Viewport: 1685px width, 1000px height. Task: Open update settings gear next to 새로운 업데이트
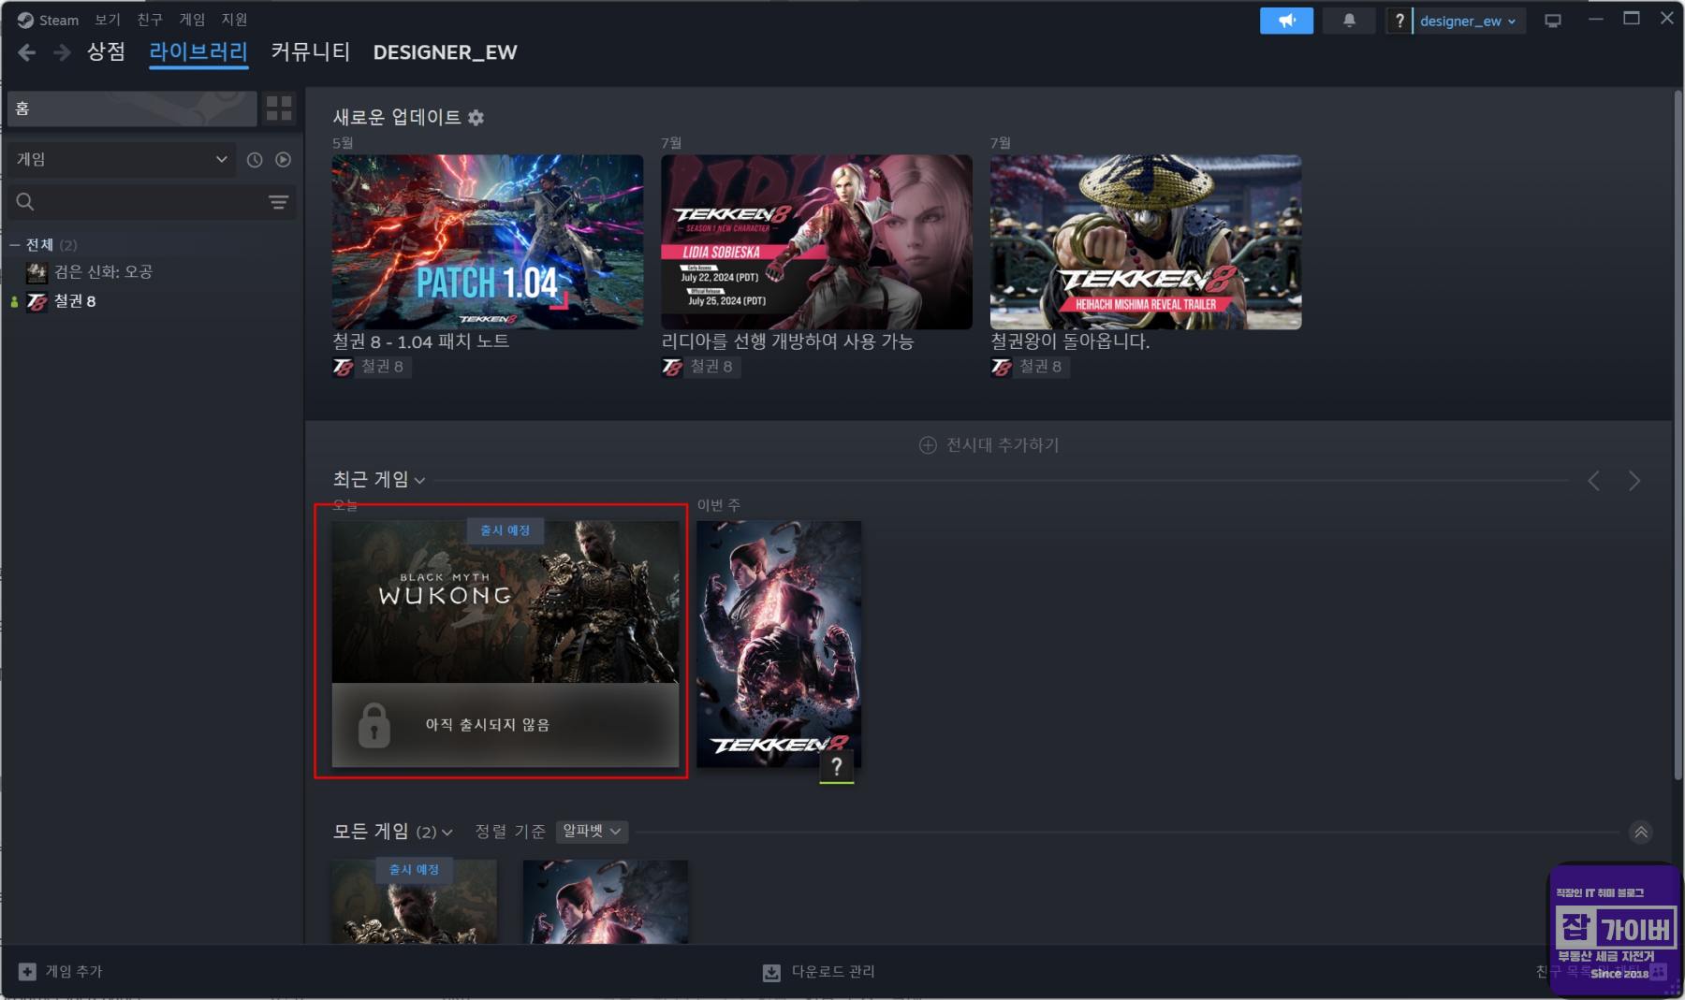[x=476, y=118]
